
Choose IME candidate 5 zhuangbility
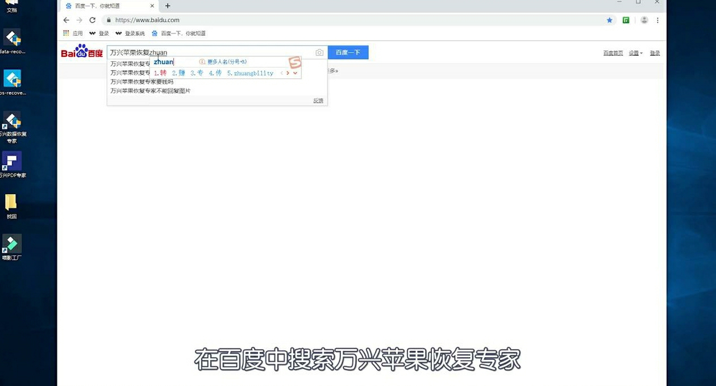(250, 73)
